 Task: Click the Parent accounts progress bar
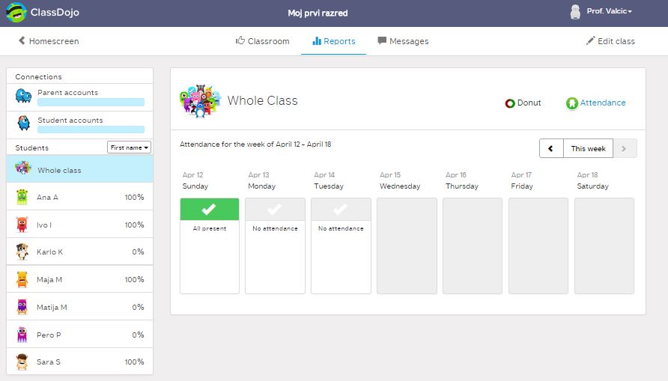pos(90,103)
